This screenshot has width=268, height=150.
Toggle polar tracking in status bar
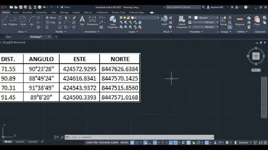[x=155, y=142]
